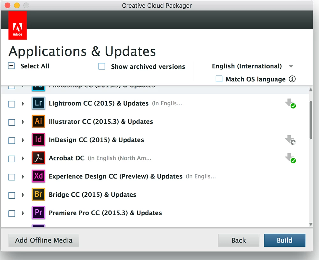Expand Premiere Pro CC (2015.3) row
Image resolution: width=319 pixels, height=260 pixels.
pyautogui.click(x=23, y=213)
